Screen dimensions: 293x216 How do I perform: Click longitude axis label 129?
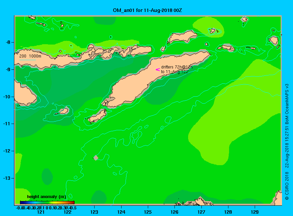click(255, 212)
